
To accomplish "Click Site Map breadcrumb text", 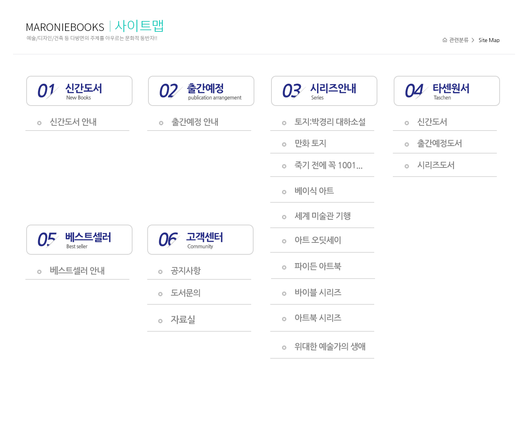I will [x=489, y=40].
